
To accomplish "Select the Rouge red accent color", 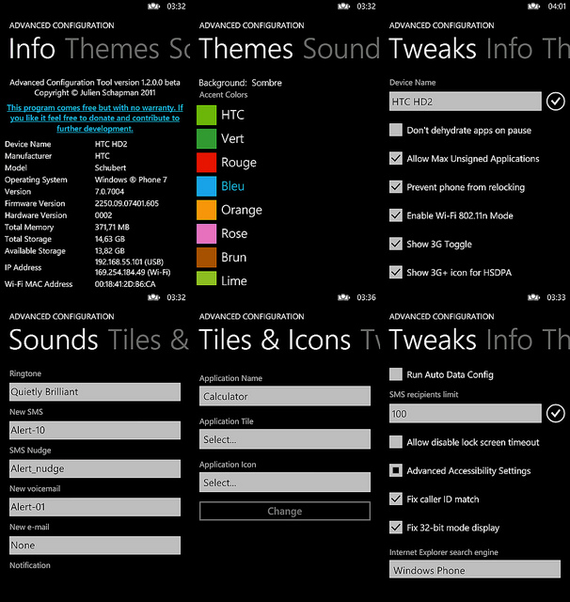I will pos(207,163).
